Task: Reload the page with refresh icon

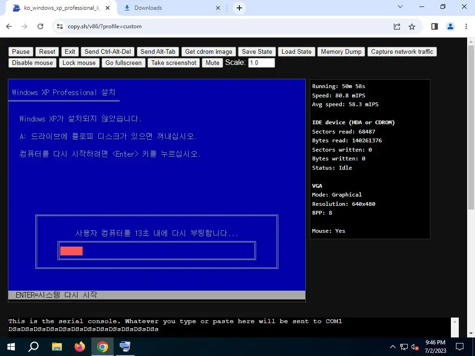Action: [x=40, y=26]
